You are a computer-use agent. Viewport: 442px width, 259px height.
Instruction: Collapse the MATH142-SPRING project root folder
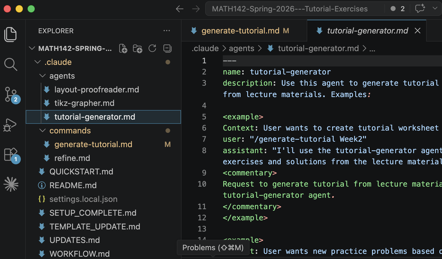tap(32, 48)
